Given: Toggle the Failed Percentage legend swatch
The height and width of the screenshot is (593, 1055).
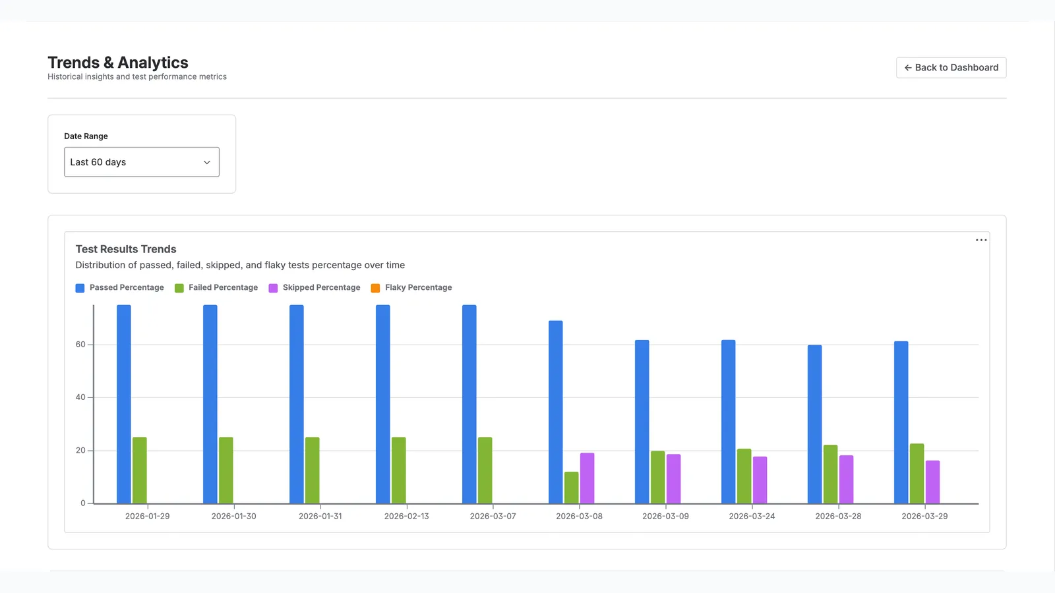Looking at the screenshot, I should coord(179,288).
